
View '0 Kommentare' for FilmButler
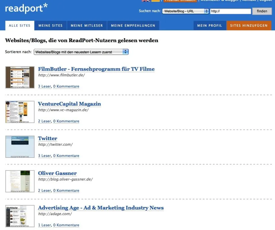66,87
